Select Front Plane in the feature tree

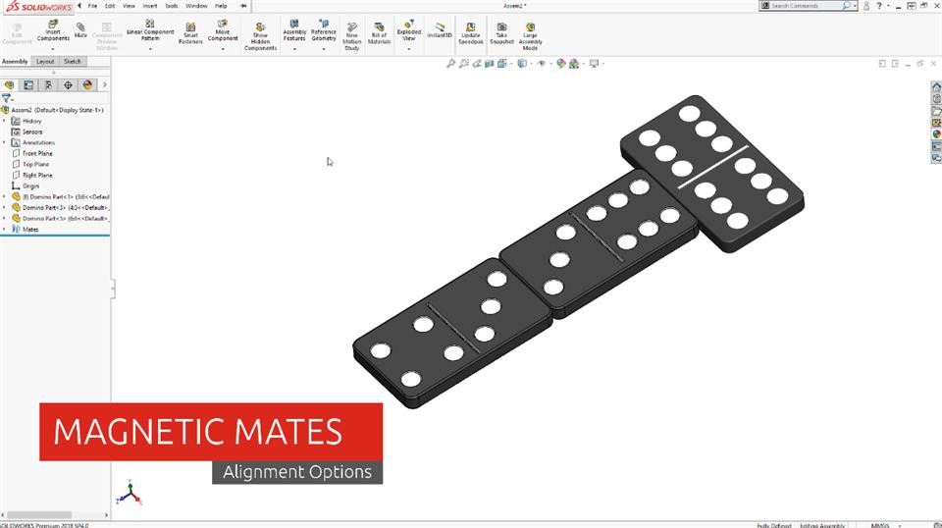(x=37, y=153)
